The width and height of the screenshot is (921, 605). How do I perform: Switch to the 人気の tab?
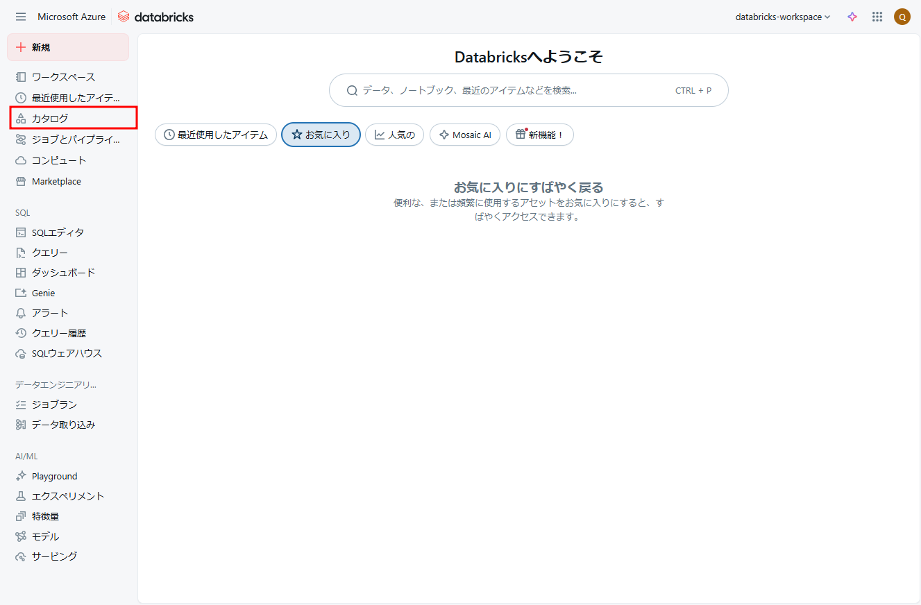click(394, 135)
